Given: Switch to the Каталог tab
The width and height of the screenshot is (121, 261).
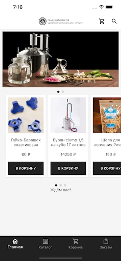Looking at the screenshot, I should [46, 244].
